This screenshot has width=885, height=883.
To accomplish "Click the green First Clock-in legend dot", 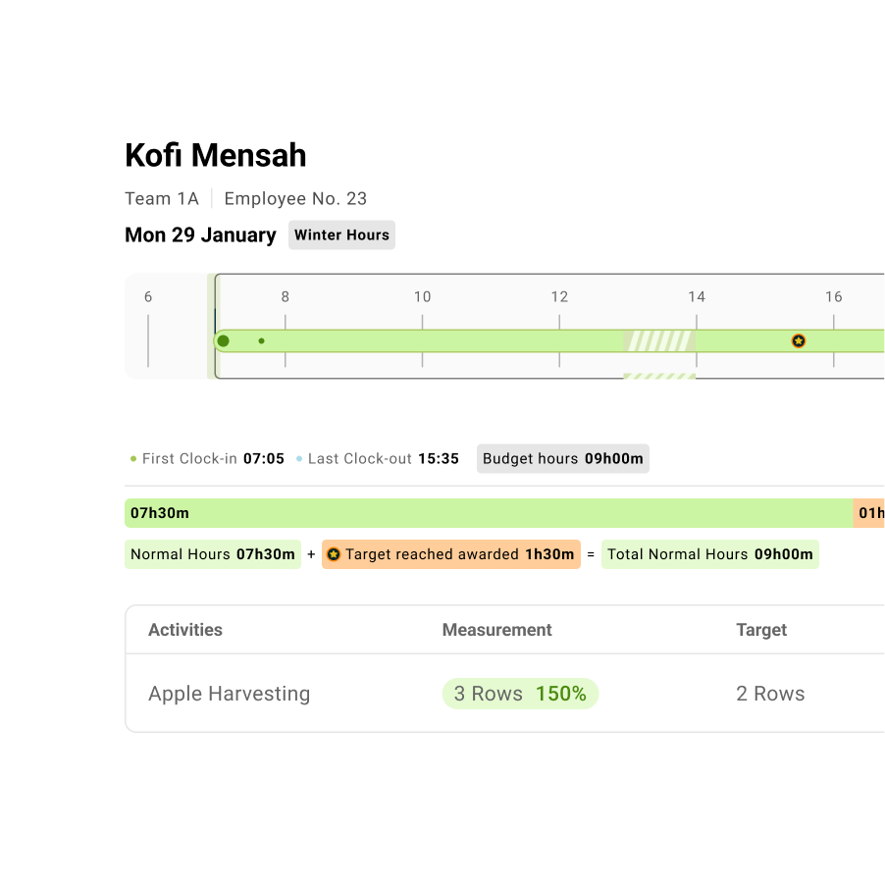I will point(133,459).
